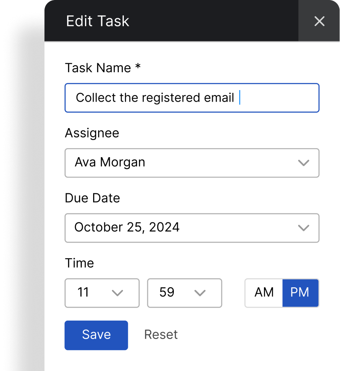340x371 pixels.
Task: Open the Assignee dropdown showing Ava Morgan
Action: pyautogui.click(x=192, y=163)
